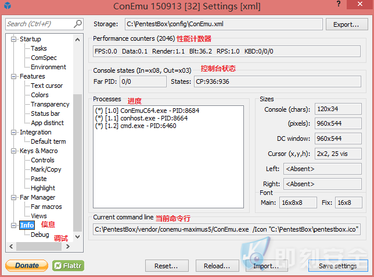Click the tree horizontal scrollbar thumb
The width and height of the screenshot is (374, 277).
click(39, 246)
